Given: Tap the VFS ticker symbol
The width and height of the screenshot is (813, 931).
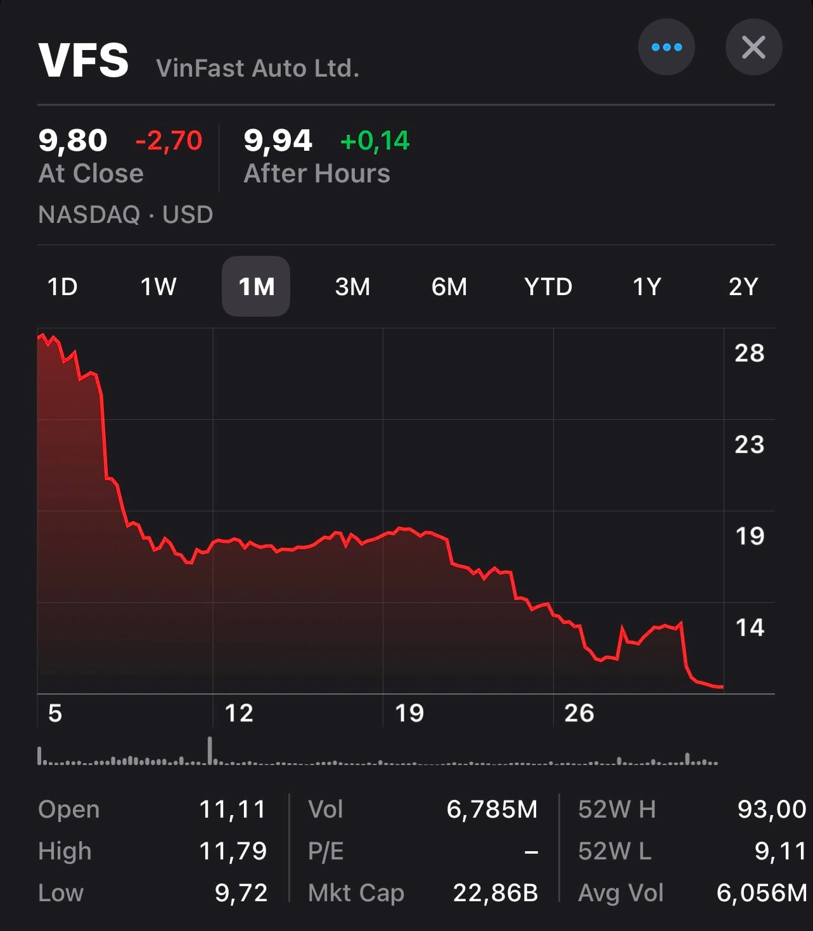Looking at the screenshot, I should click(84, 61).
